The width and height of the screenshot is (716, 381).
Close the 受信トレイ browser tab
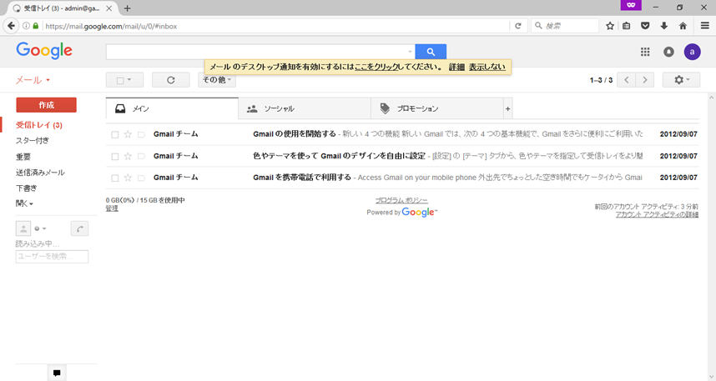click(108, 8)
